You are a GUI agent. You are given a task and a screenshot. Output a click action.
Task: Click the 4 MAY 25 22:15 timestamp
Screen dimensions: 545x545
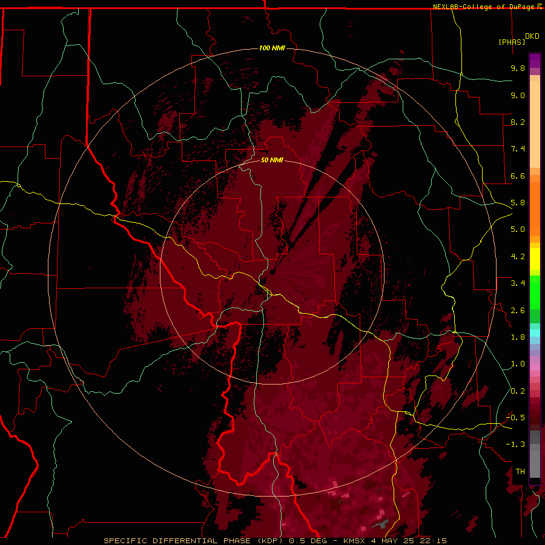pos(409,541)
